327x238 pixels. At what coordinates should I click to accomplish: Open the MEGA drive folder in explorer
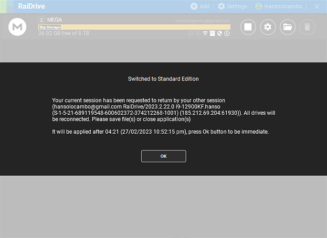click(x=287, y=27)
